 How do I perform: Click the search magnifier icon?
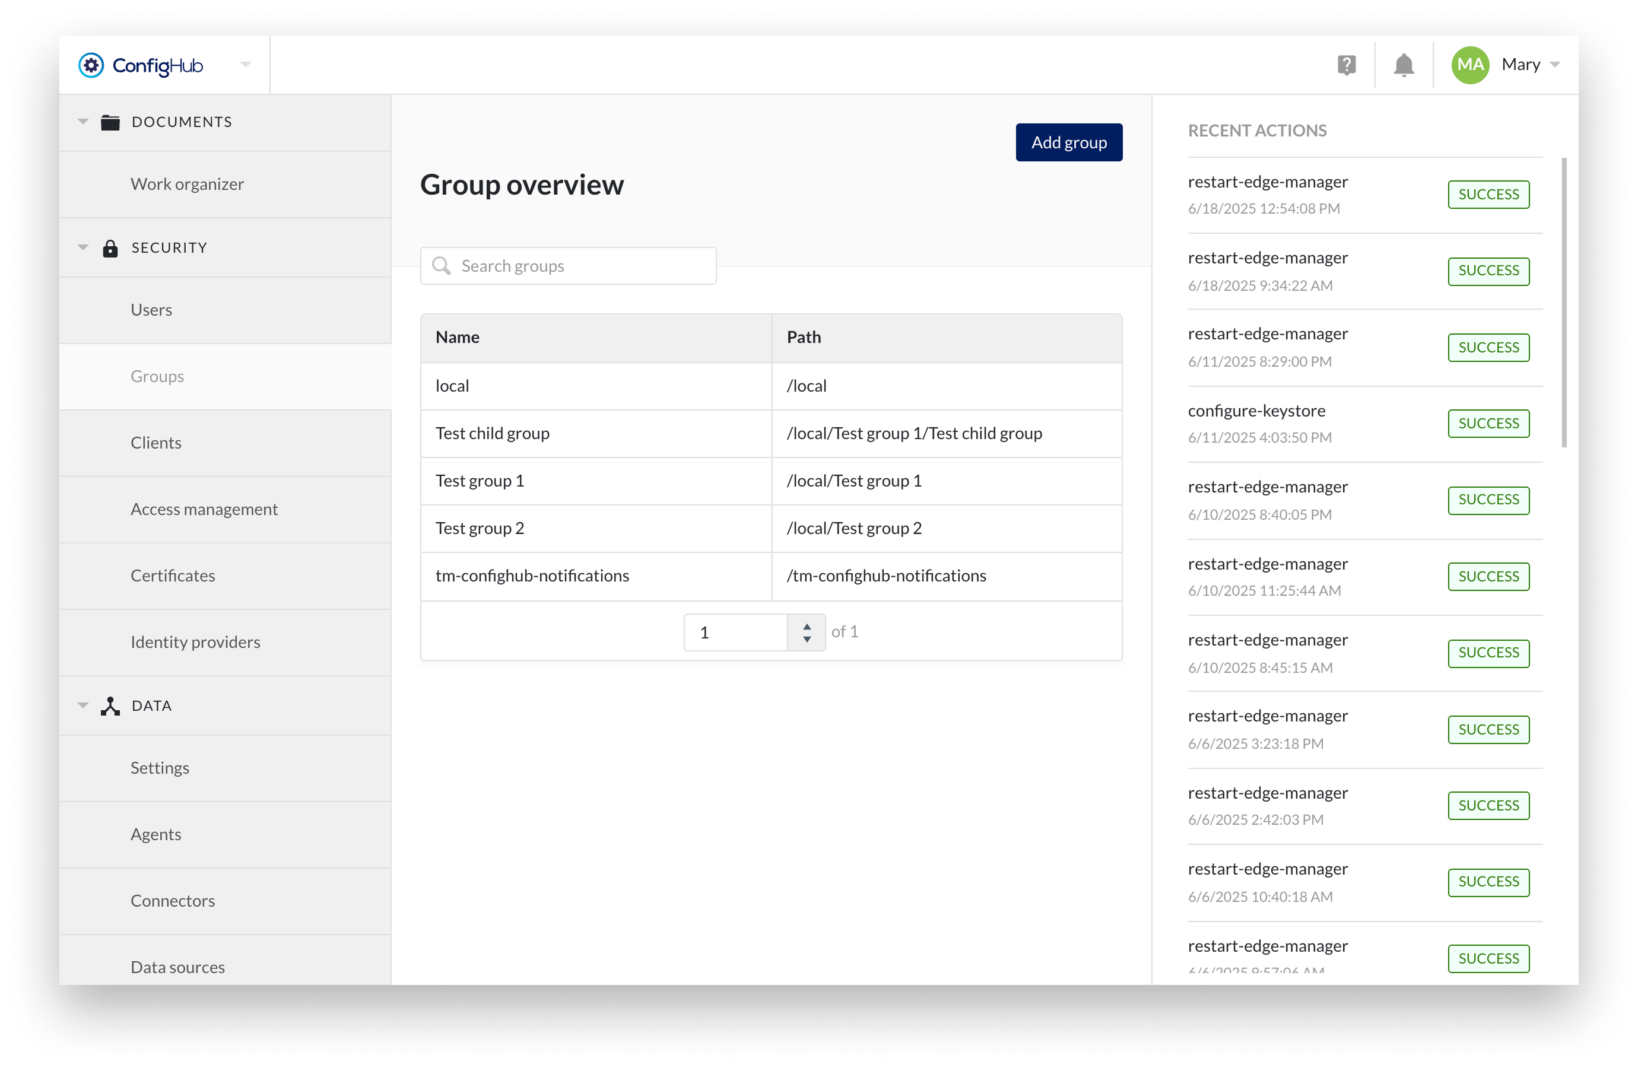pos(441,266)
